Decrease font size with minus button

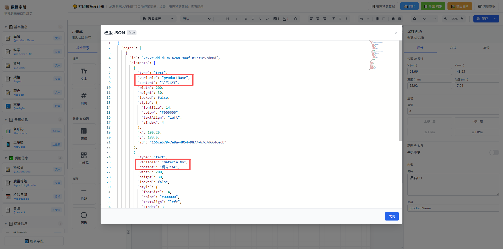click(x=218, y=19)
